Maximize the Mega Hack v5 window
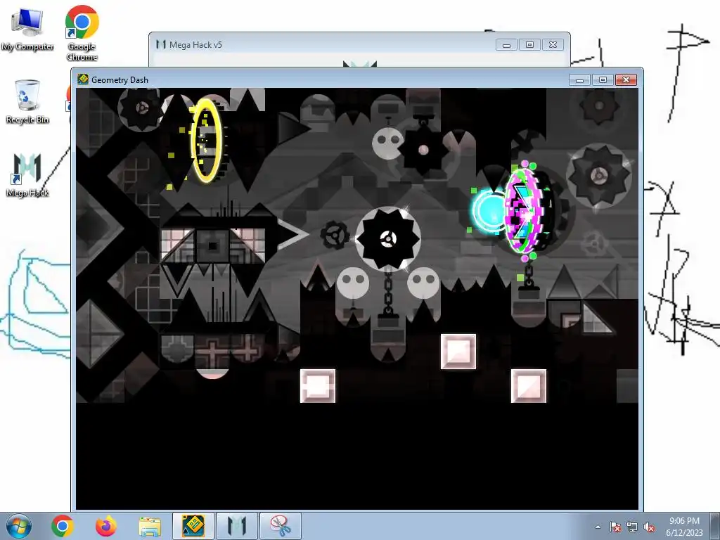 [x=529, y=44]
